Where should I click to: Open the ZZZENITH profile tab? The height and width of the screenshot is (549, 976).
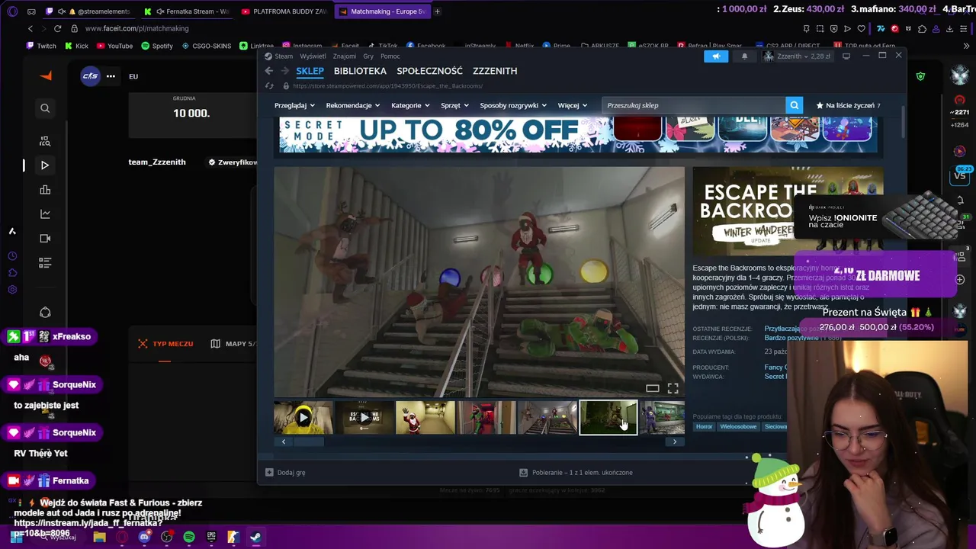495,71
